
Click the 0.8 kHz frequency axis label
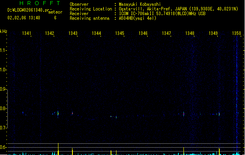click(x=3, y=108)
